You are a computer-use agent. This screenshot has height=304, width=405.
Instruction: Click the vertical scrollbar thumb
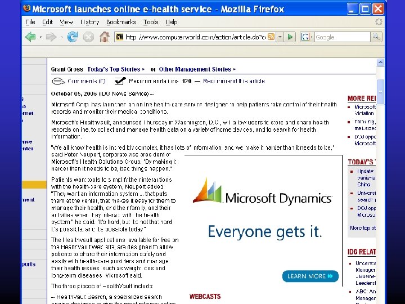(x=380, y=92)
